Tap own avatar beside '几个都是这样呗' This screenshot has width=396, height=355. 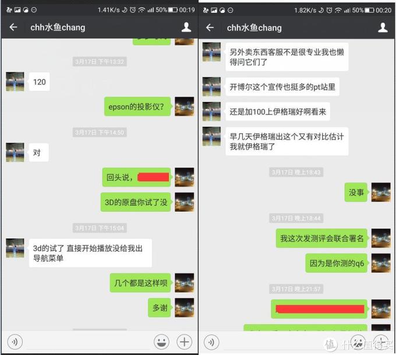pyautogui.click(x=185, y=283)
